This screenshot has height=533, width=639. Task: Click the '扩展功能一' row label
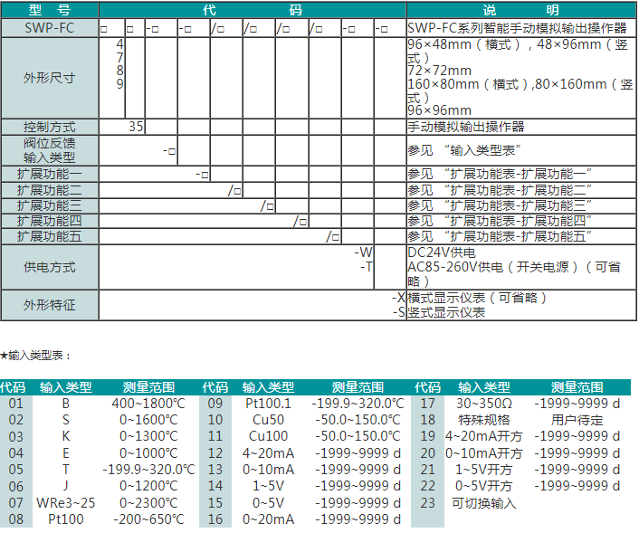(49, 174)
